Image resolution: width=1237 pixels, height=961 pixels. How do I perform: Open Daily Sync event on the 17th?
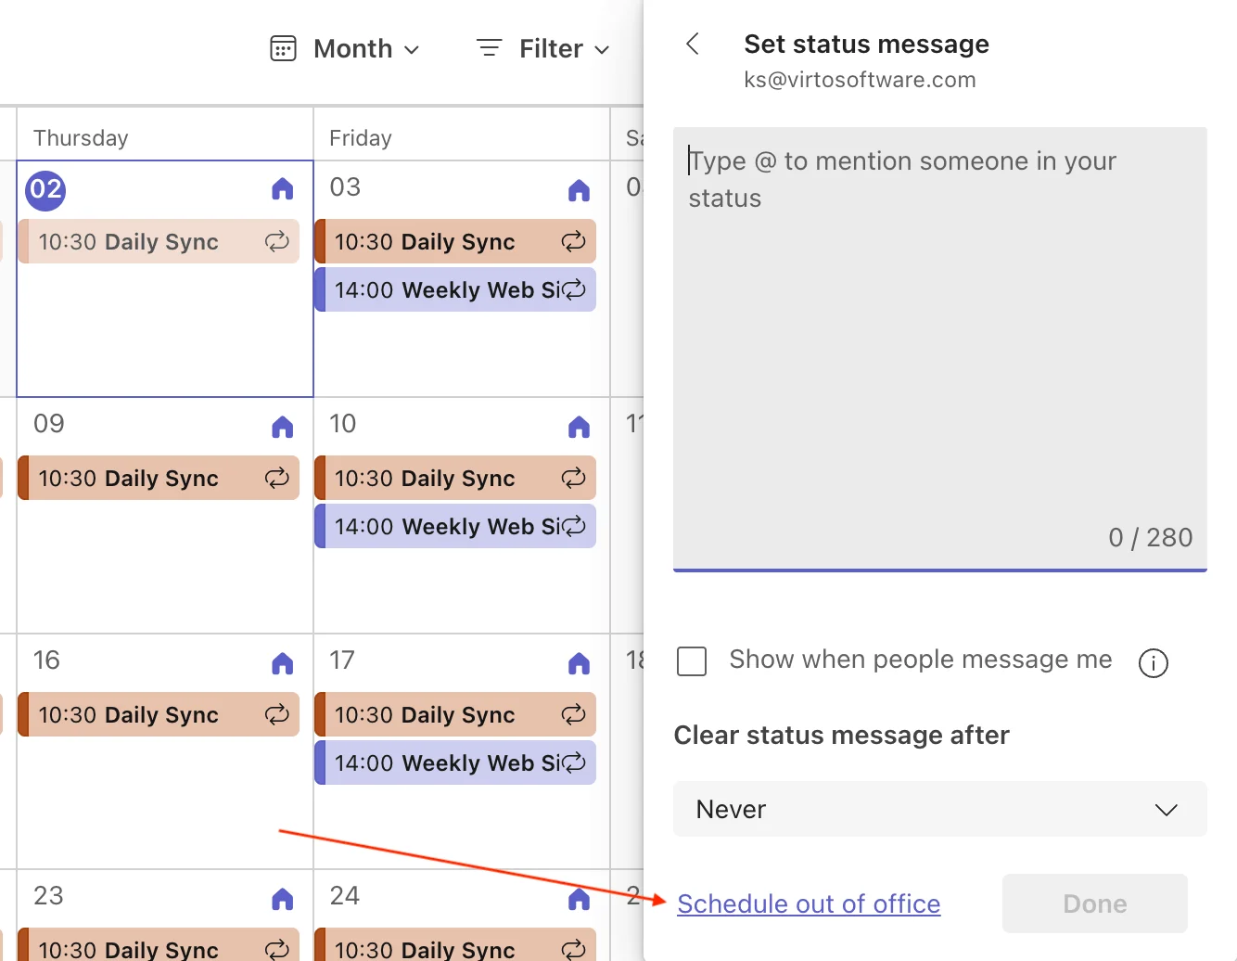pos(455,714)
